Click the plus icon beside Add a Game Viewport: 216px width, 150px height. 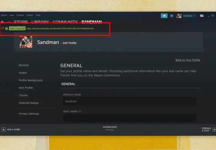click(x=4, y=130)
